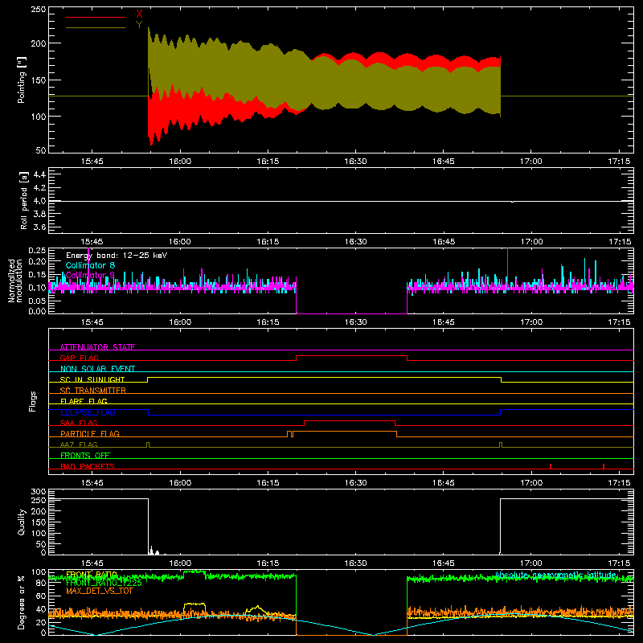This screenshot has height=643, width=643.
Task: Click '16:00' time tick under Pointing plot
Action: (x=180, y=162)
